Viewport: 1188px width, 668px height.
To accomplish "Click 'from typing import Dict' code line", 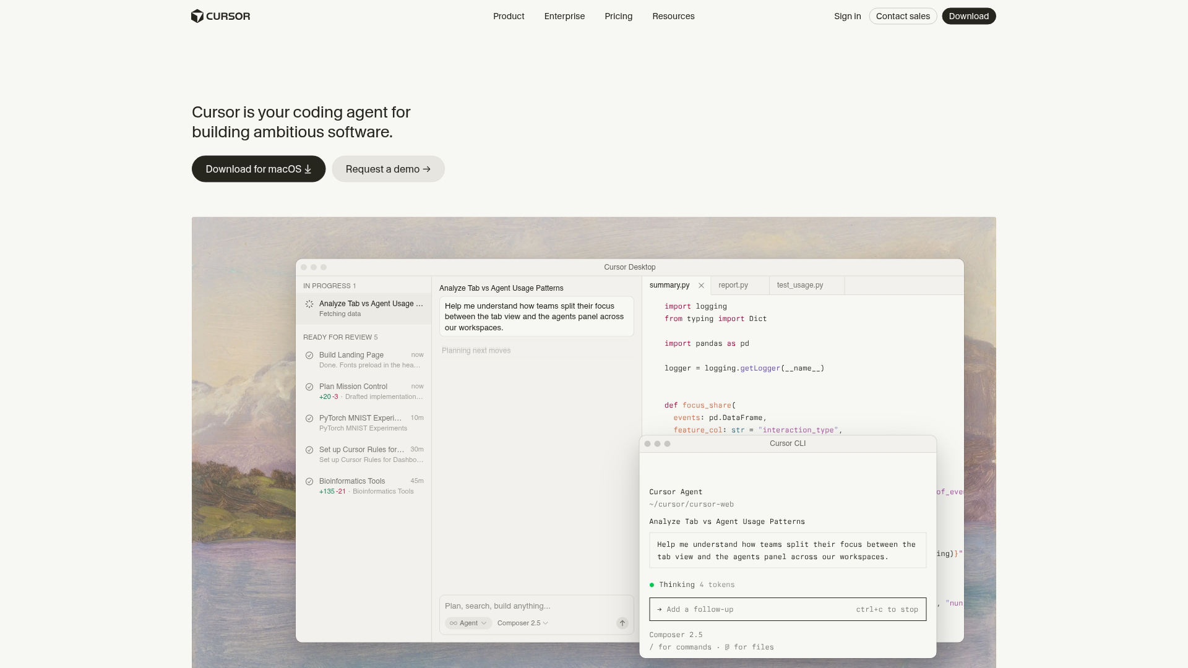I will [x=716, y=319].
